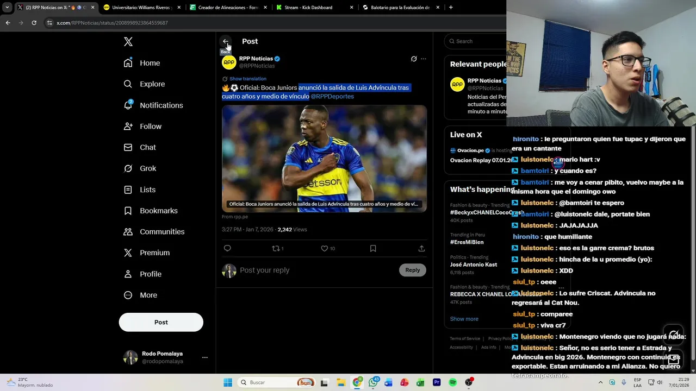696x391 pixels.
Task: Open Spotify from the taskbar
Action: [x=452, y=382]
